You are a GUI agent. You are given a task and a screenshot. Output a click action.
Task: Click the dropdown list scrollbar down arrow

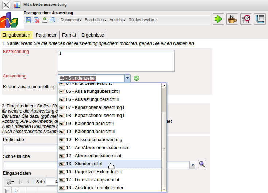164,189
